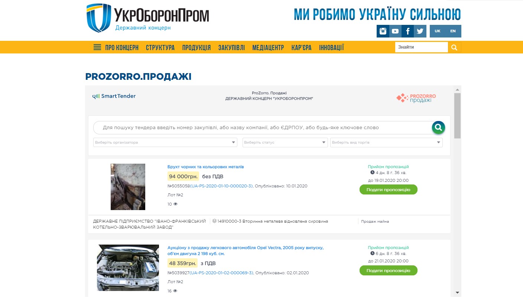This screenshot has width=523, height=301.
Task: Expand the auction type dropdown
Action: pyautogui.click(x=386, y=143)
